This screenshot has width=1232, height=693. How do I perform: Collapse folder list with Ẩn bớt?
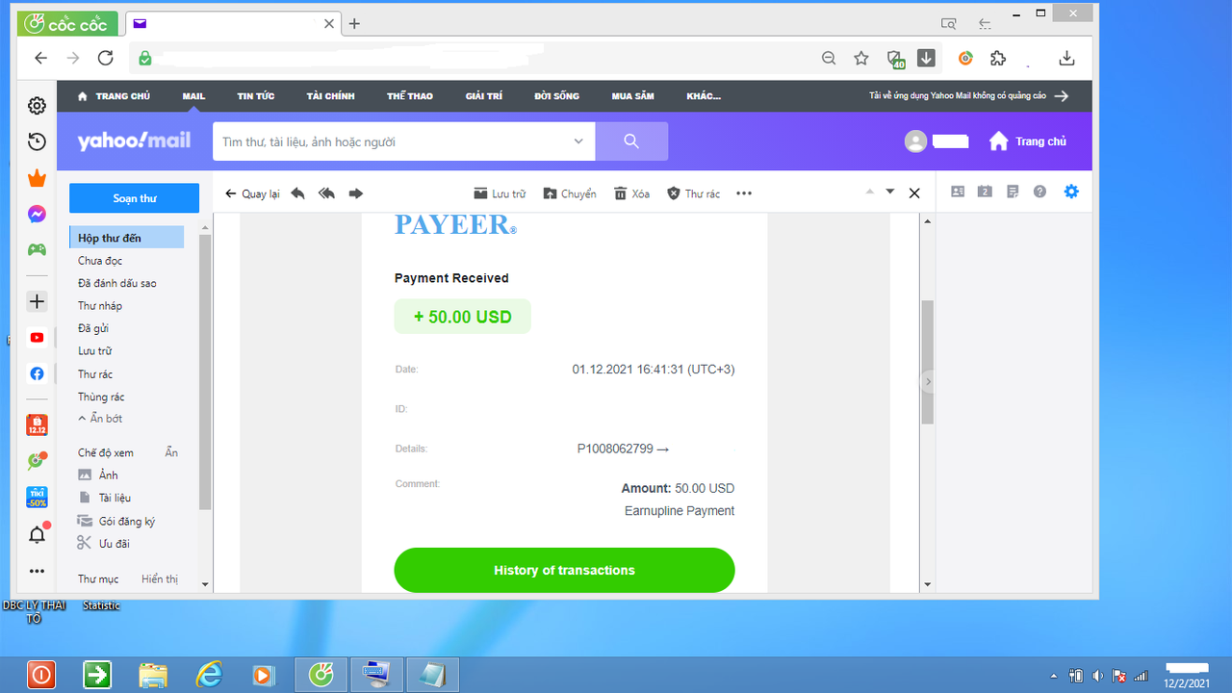point(100,419)
